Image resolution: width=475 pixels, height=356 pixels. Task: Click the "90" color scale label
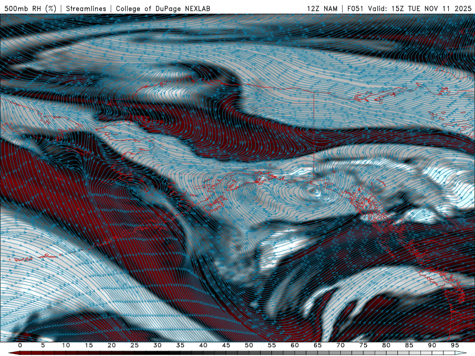click(432, 345)
